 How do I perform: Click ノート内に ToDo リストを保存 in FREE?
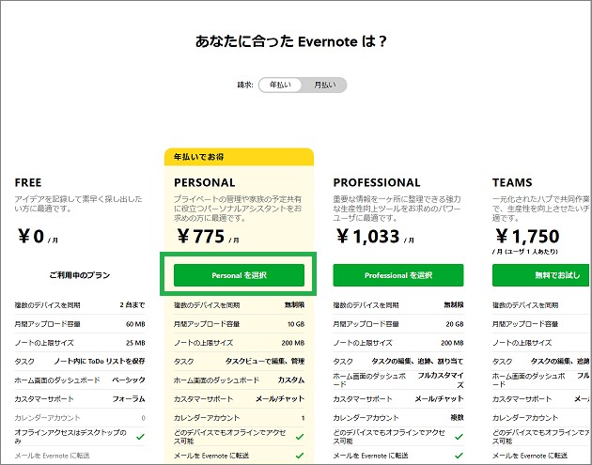click(x=100, y=362)
